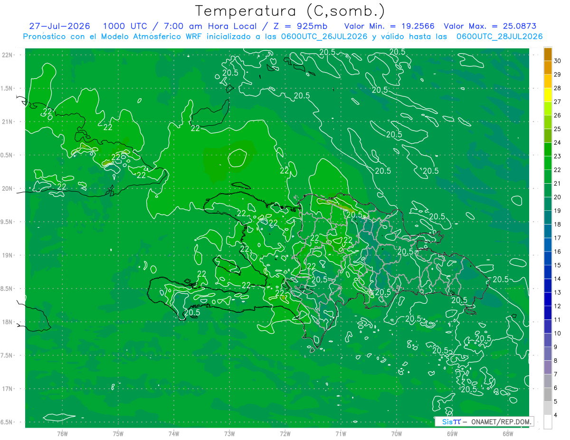570x440 pixels.
Task: Click 'Valor Min. = 19.2566' text
Action: [x=389, y=27]
